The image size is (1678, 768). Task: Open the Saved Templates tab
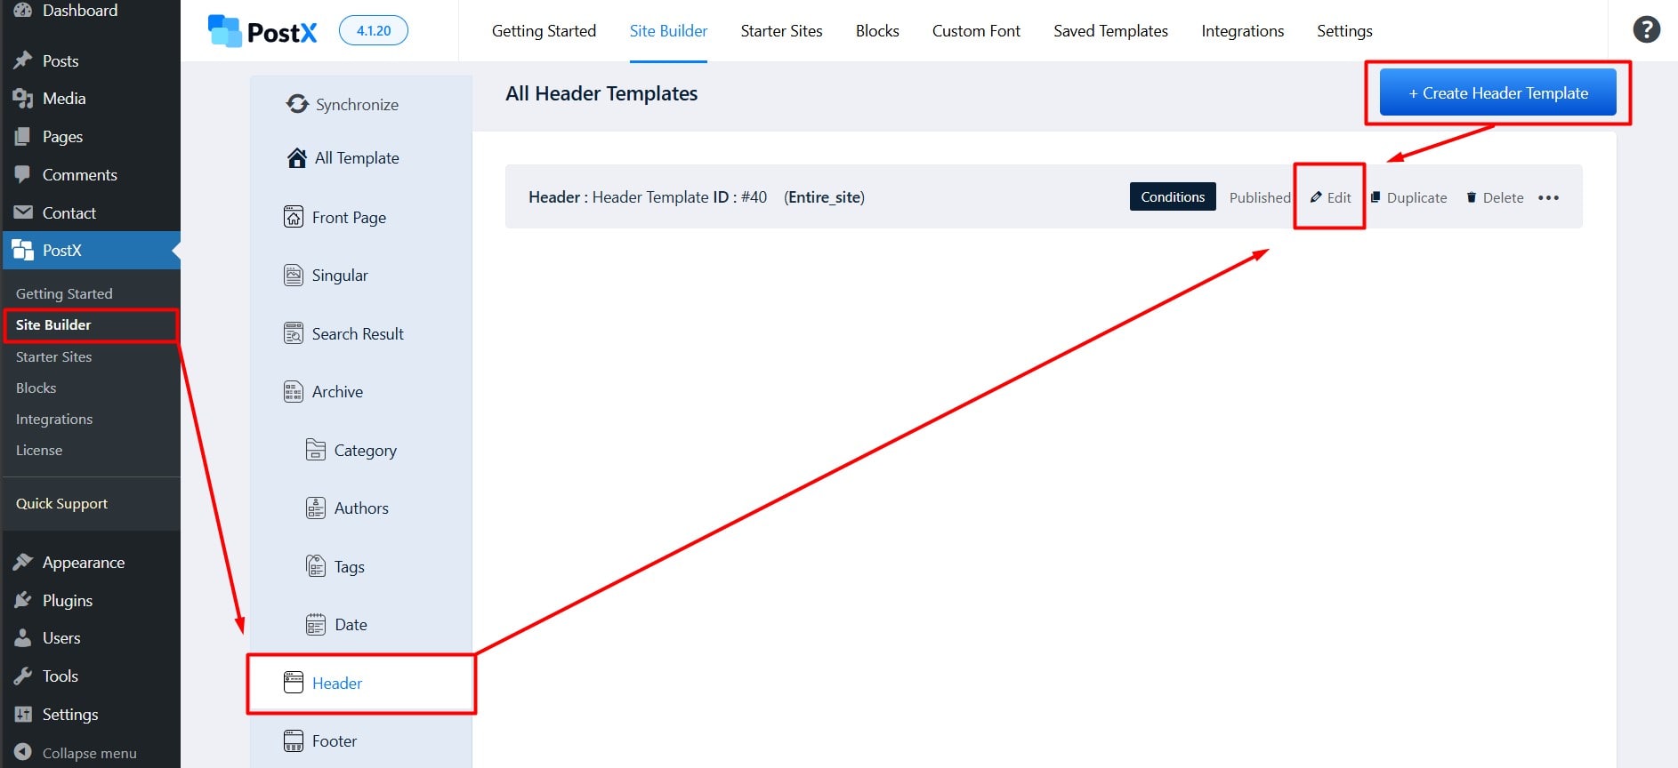pos(1110,31)
